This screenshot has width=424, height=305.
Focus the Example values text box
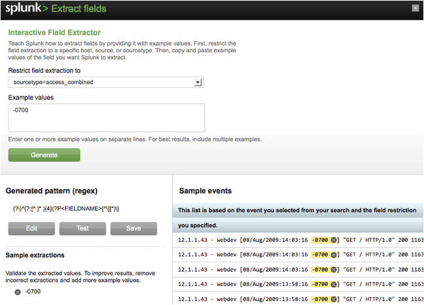pyautogui.click(x=106, y=118)
